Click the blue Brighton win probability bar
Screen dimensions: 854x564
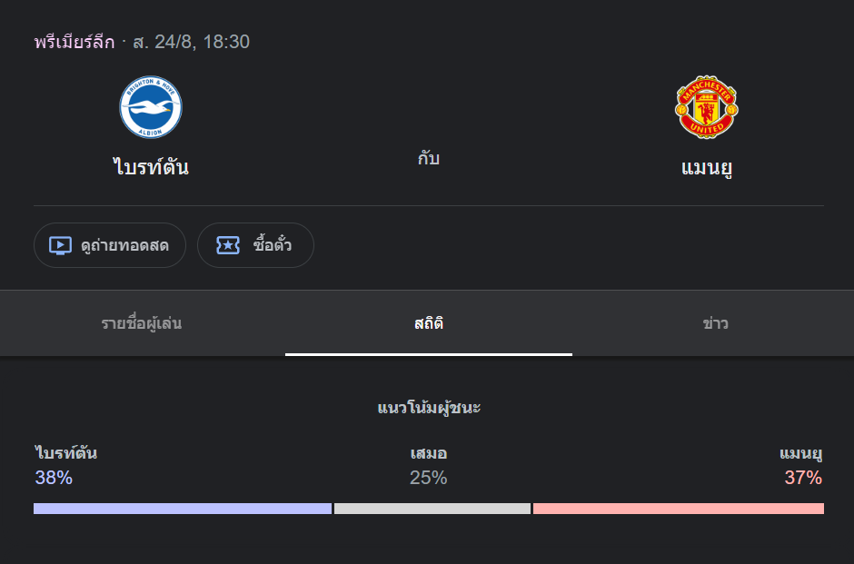click(183, 509)
